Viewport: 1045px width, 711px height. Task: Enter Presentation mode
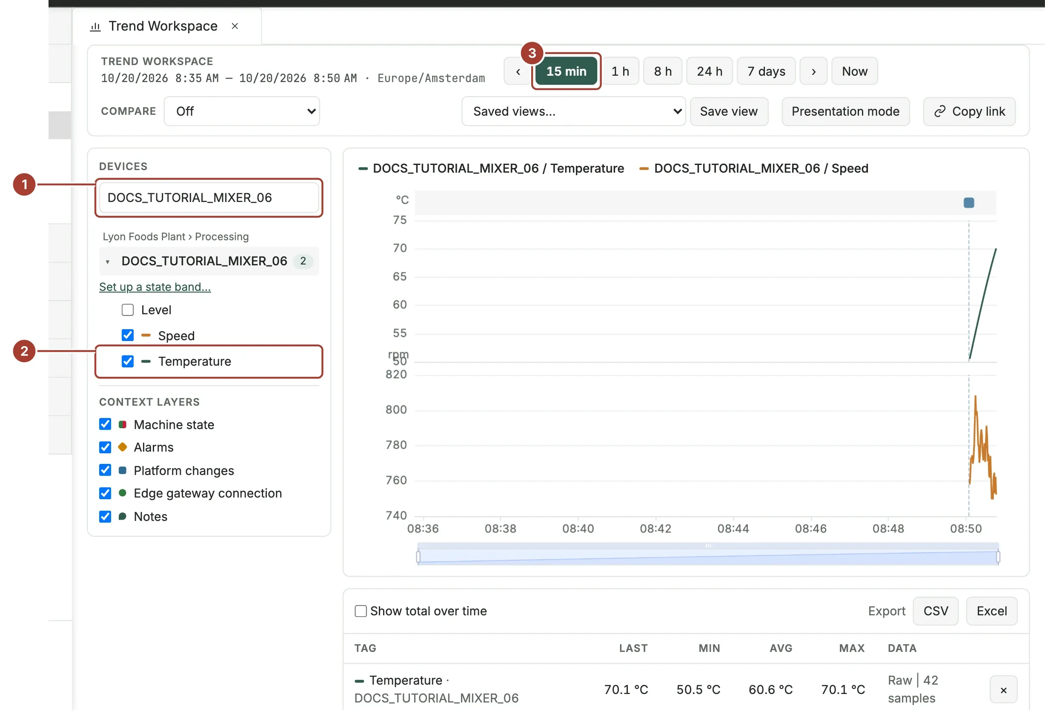[x=845, y=111]
